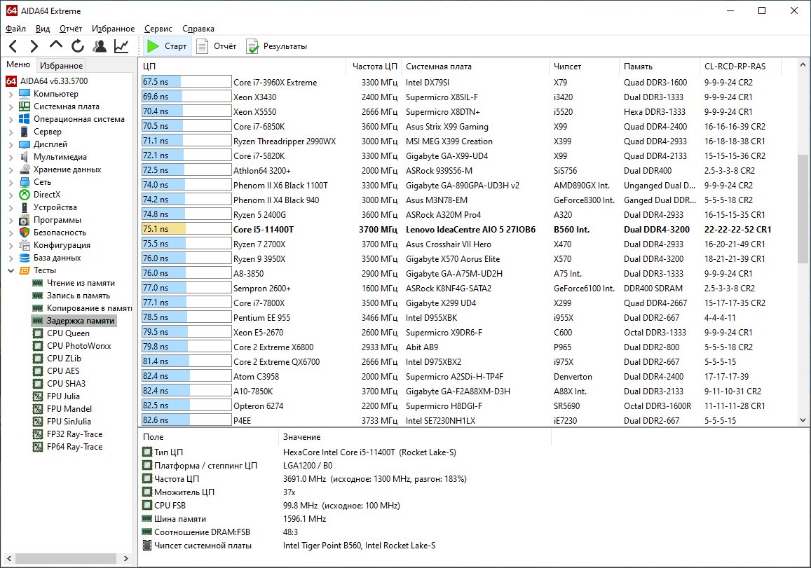Open Отчёт report toolbar button

point(216,46)
